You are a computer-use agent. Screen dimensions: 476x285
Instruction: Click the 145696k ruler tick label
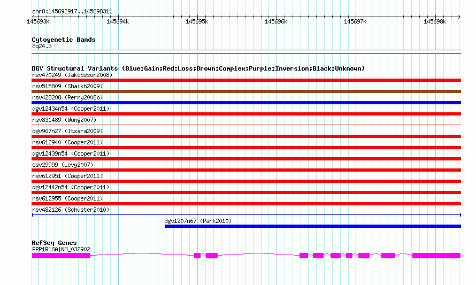tap(276, 21)
